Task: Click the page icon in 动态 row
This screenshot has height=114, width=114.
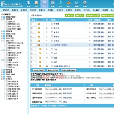Action: click(x=40, y=62)
